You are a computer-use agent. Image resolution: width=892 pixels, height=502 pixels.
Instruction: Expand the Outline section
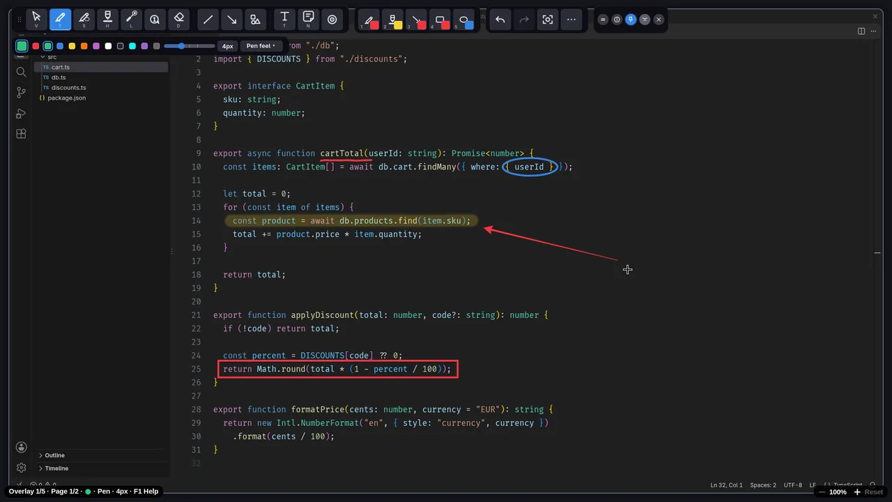(x=54, y=455)
